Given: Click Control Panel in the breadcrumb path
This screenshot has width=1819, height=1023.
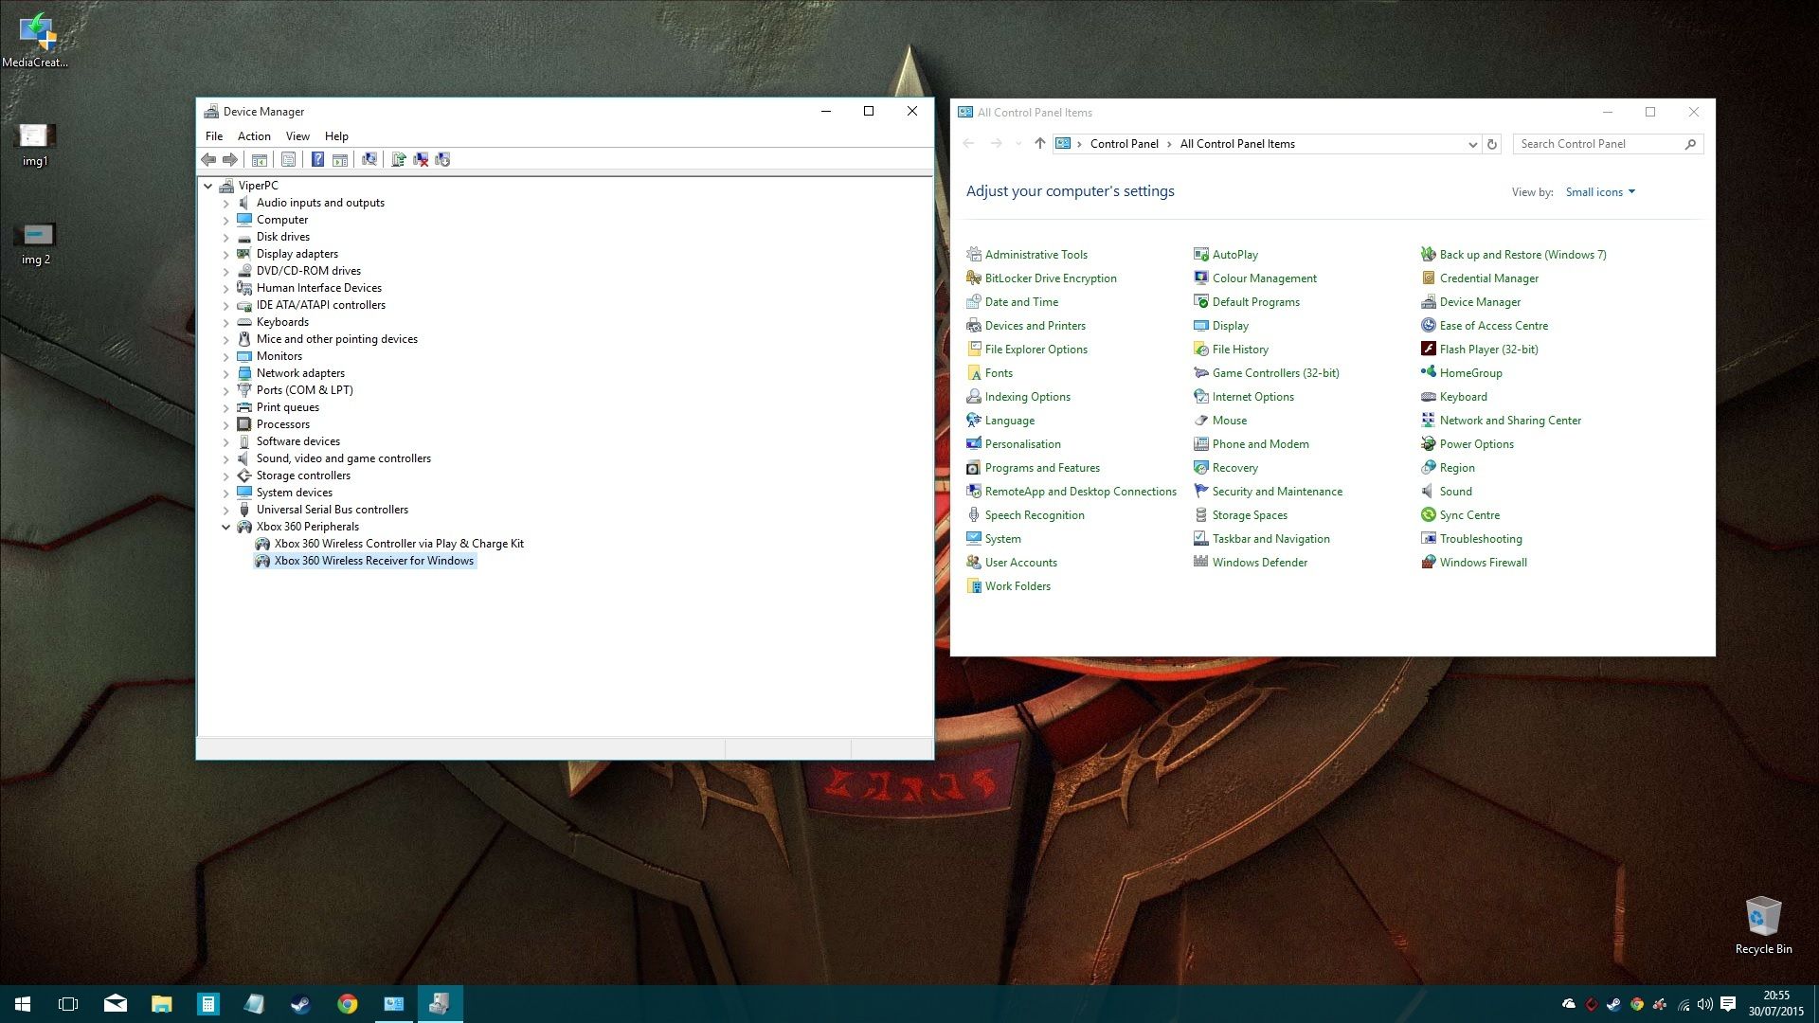Looking at the screenshot, I should click(1124, 144).
